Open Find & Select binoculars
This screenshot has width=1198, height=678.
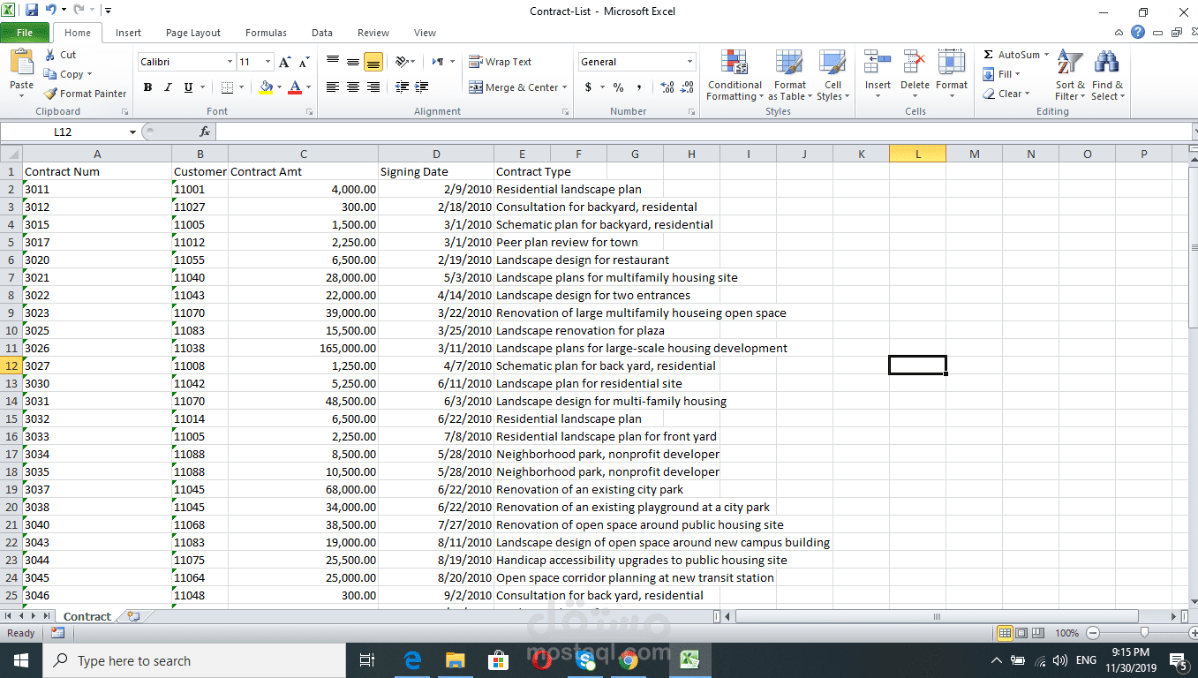[x=1107, y=76]
